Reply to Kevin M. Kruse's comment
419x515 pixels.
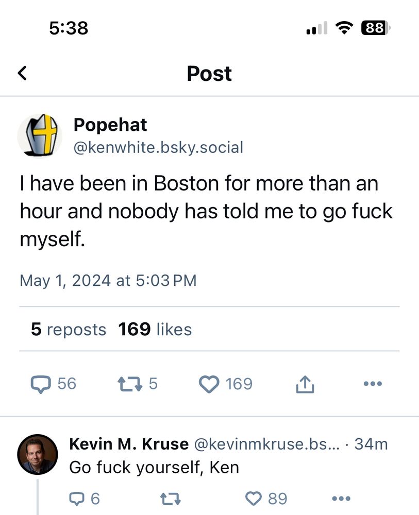click(x=76, y=499)
